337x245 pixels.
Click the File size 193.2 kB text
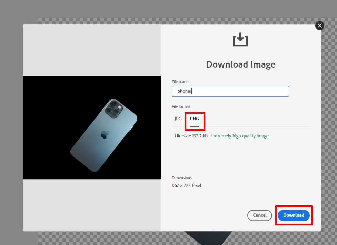pyautogui.click(x=191, y=136)
